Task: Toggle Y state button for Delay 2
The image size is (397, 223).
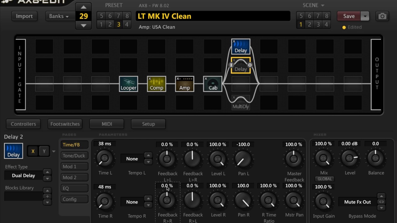Action: (x=44, y=151)
